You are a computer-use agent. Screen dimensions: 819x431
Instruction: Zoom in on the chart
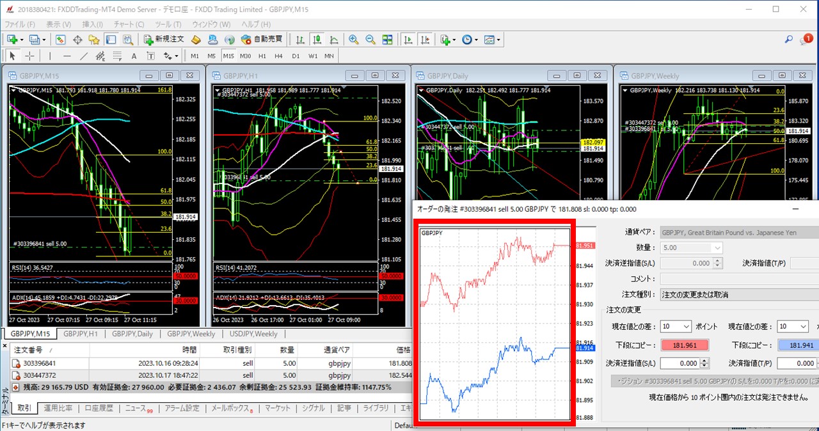[x=353, y=40]
